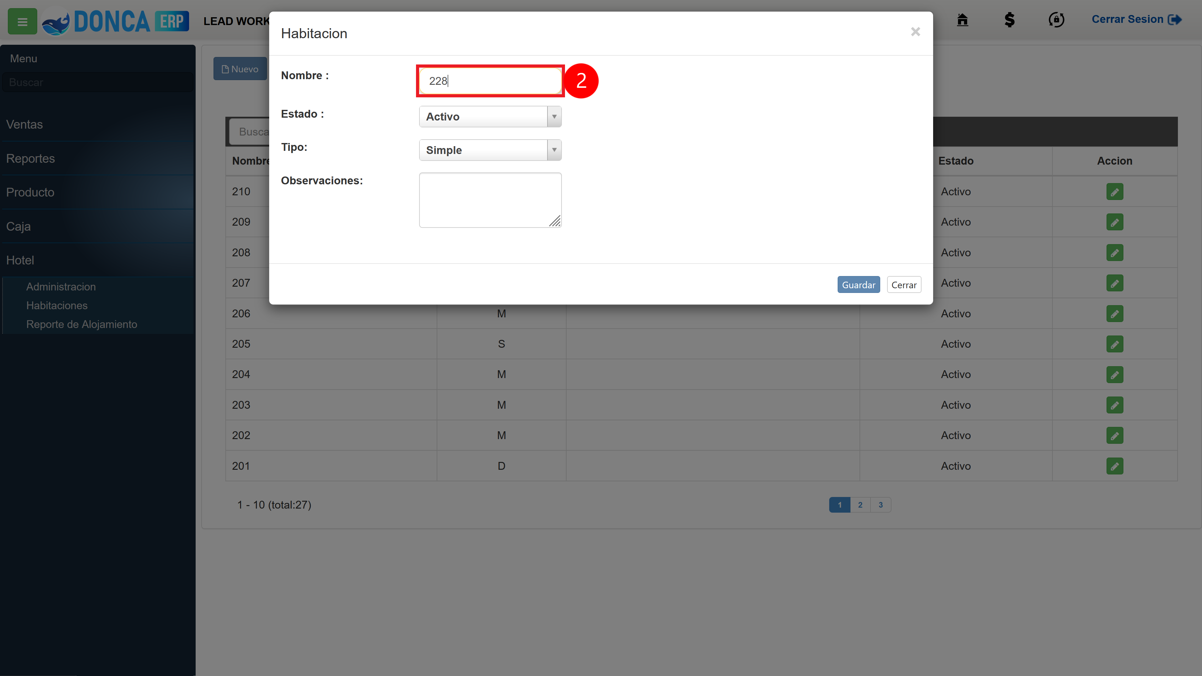Click the Menu heading in sidebar
The image size is (1202, 676).
coord(23,58)
